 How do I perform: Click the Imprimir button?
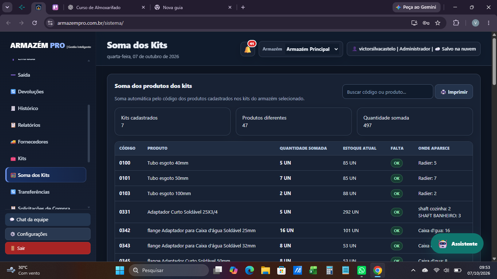pos(454,92)
